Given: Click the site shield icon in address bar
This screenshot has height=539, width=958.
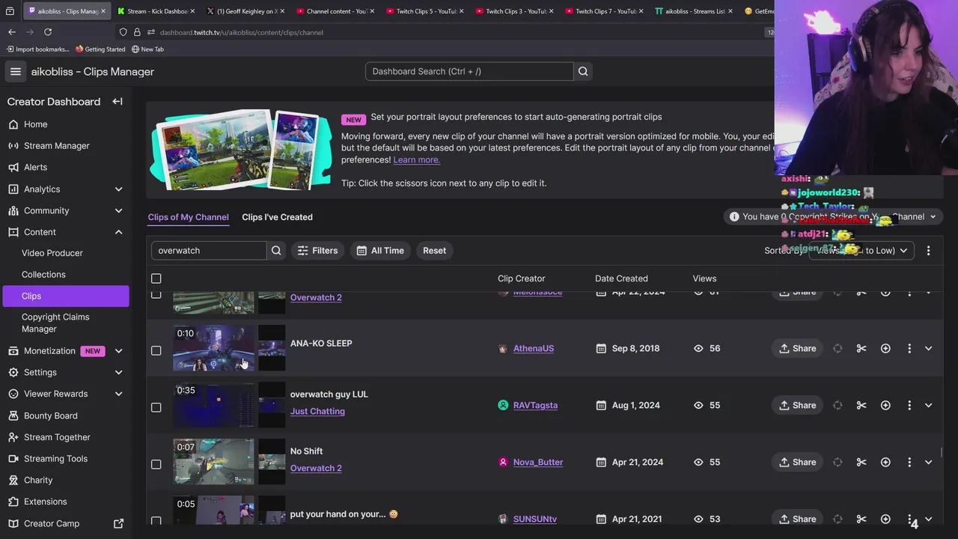Looking at the screenshot, I should (x=123, y=32).
